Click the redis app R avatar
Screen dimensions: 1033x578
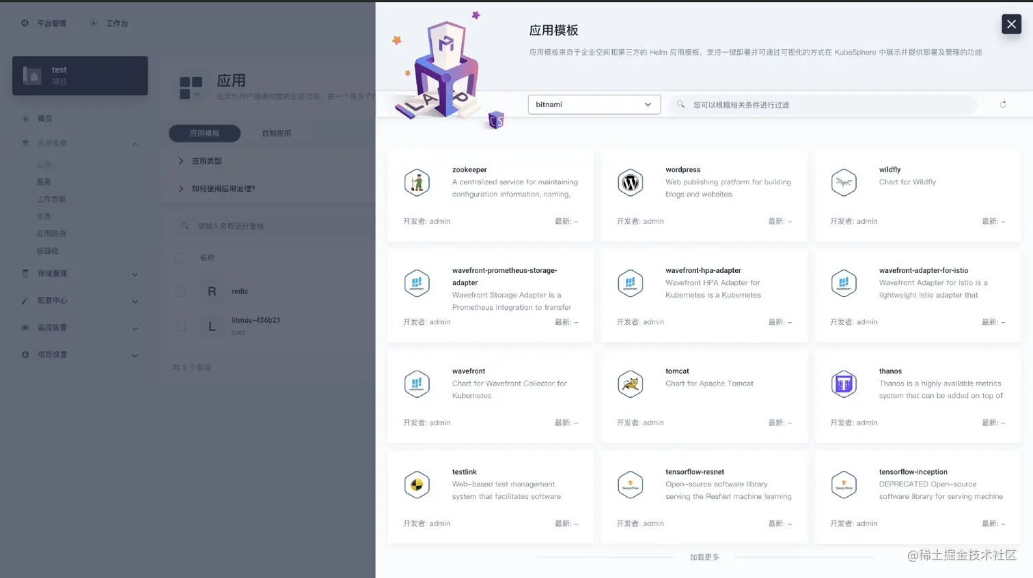tap(212, 291)
